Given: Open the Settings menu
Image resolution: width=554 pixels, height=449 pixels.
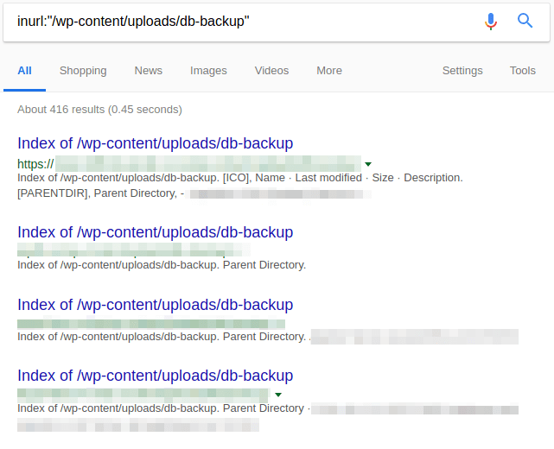Looking at the screenshot, I should coord(463,71).
